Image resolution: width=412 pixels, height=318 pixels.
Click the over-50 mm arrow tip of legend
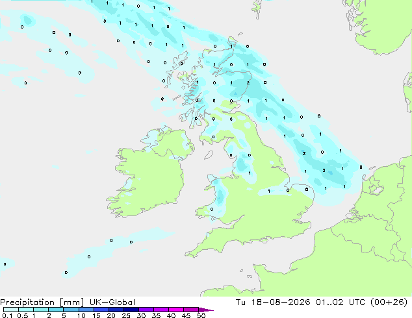[x=206, y=310]
